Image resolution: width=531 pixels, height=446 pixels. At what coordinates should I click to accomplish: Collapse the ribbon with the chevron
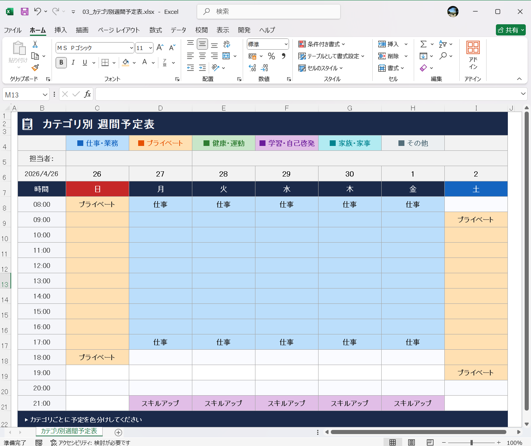pos(519,79)
